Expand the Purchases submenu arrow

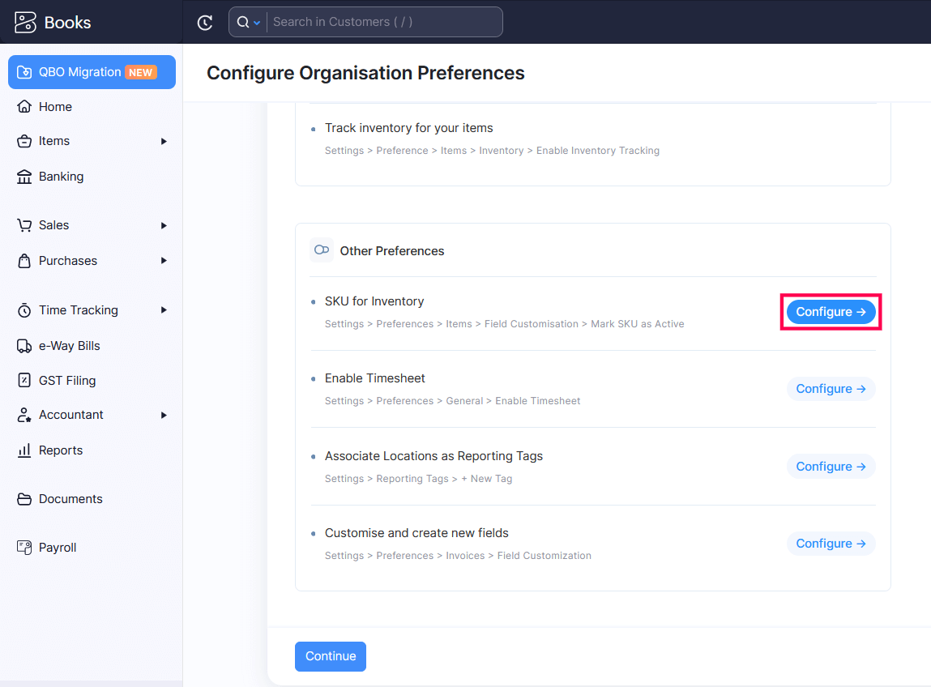tap(164, 261)
